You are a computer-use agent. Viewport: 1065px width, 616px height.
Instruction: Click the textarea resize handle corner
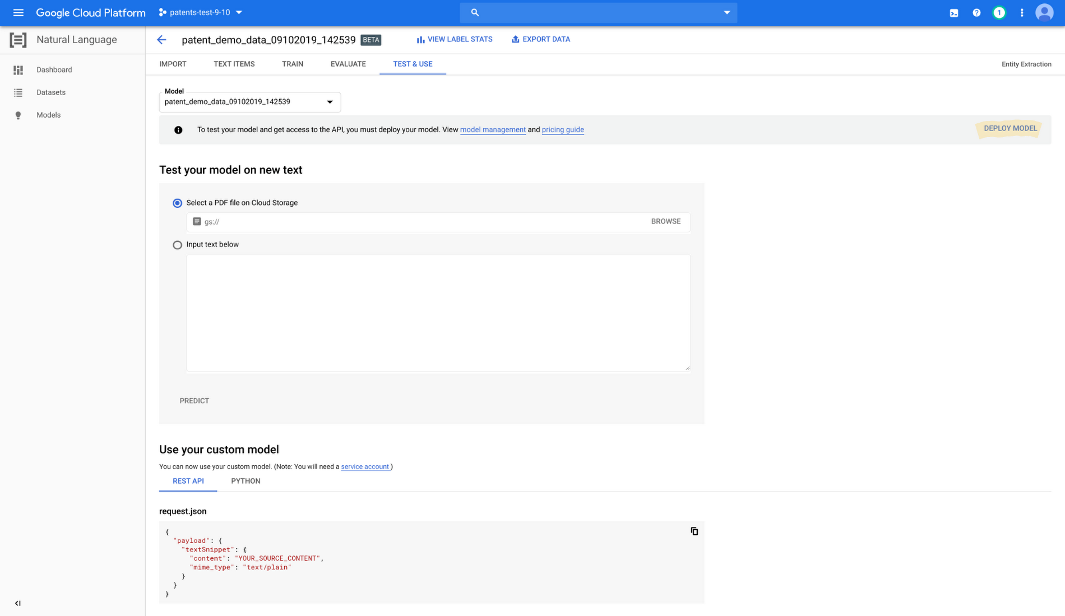[x=687, y=368]
